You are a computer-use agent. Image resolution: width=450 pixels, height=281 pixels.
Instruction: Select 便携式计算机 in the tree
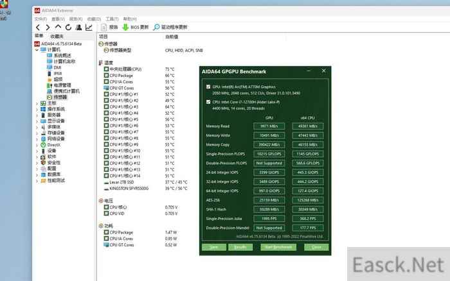[67, 91]
